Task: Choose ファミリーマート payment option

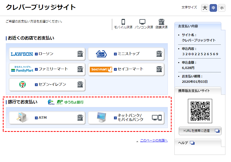Action: (x=47, y=69)
